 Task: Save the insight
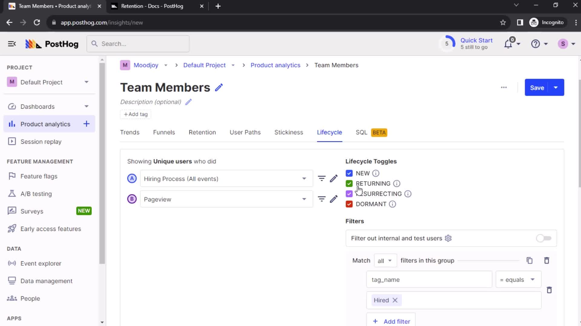click(537, 88)
